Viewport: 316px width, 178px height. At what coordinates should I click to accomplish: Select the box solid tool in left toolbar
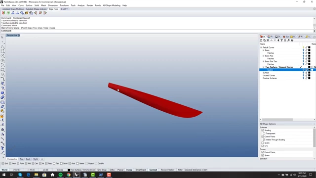click(x=2, y=92)
